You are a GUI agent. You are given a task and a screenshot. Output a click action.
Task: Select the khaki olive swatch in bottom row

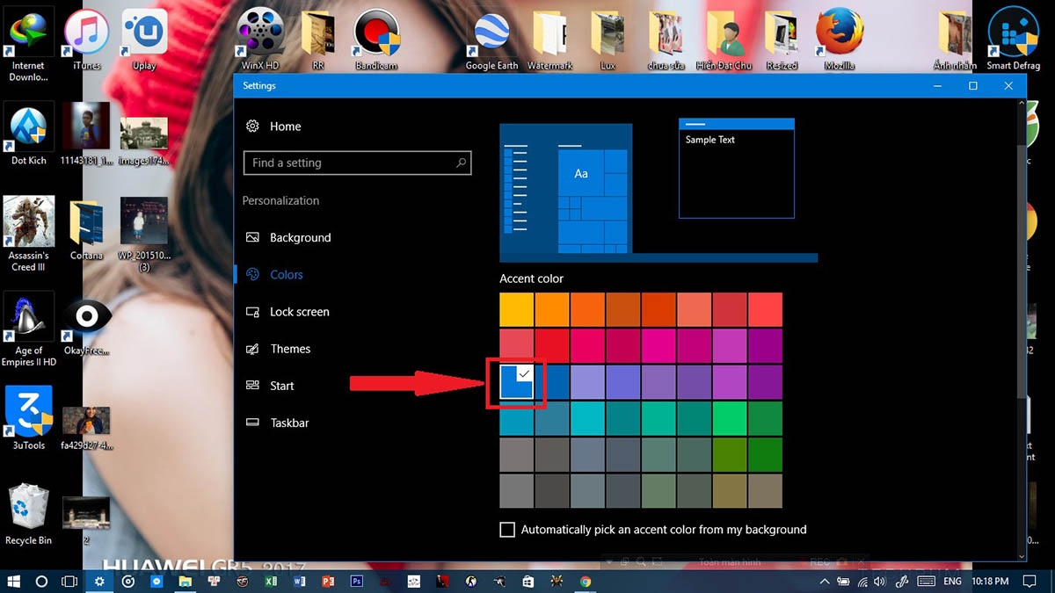(x=730, y=490)
